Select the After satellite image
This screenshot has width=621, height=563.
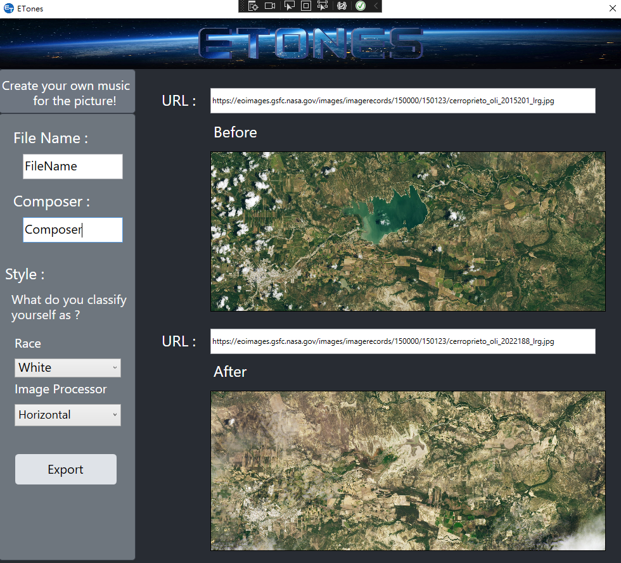tap(407, 471)
